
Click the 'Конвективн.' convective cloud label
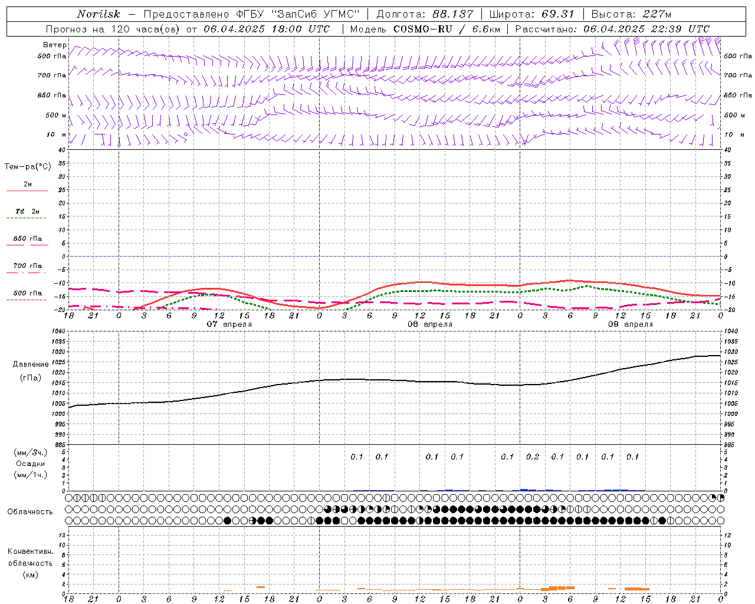click(x=31, y=552)
